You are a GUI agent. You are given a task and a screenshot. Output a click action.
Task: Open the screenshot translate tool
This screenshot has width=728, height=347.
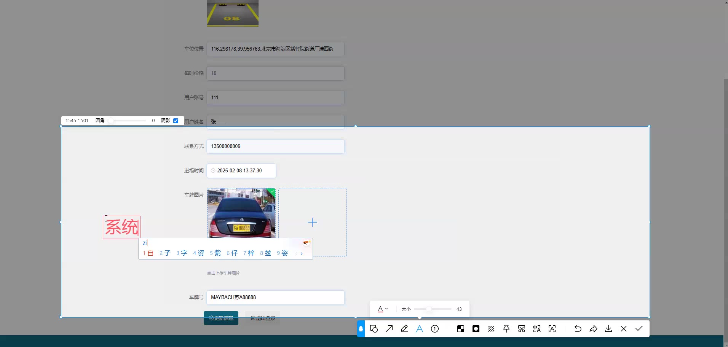pos(537,329)
